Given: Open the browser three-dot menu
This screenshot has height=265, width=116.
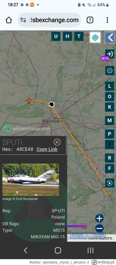Looking at the screenshot, I should coord(107,20).
